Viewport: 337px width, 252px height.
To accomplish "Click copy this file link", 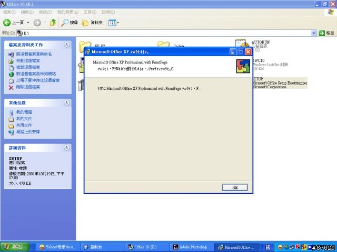I will 28,67.
